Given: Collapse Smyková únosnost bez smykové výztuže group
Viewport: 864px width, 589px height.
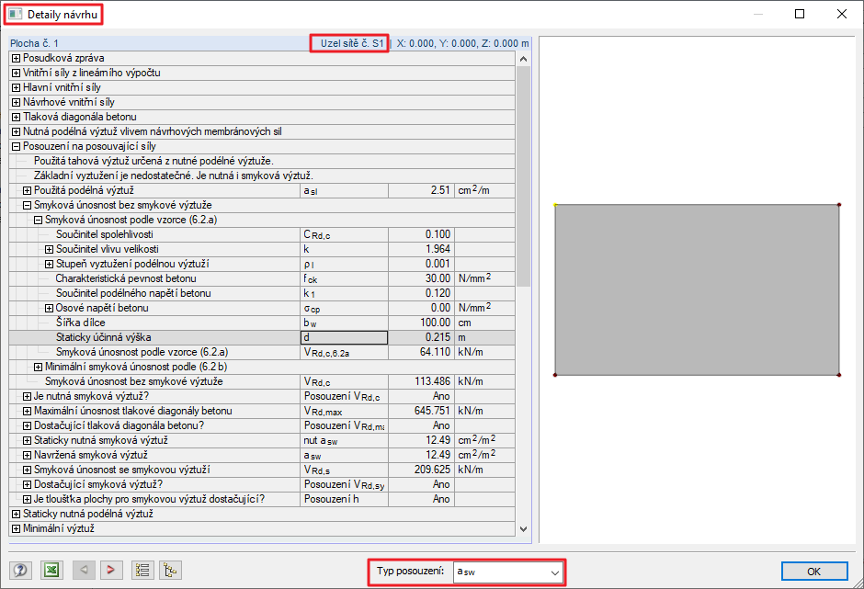Looking at the screenshot, I should [x=27, y=205].
